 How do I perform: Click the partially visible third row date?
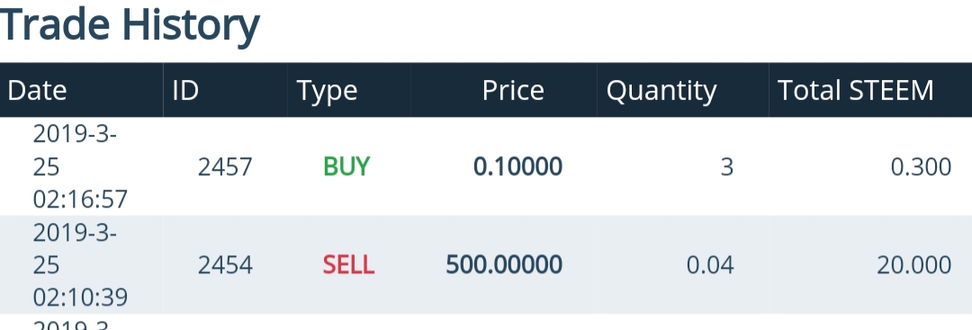pos(75,324)
